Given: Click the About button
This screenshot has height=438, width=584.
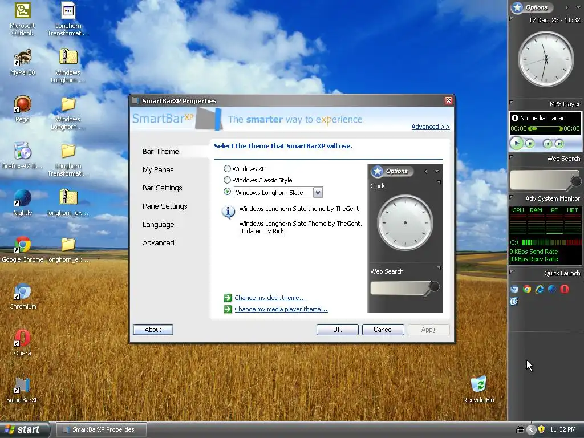Looking at the screenshot, I should [153, 330].
